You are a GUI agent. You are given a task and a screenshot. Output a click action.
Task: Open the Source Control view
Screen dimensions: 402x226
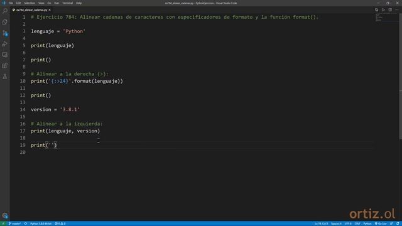5,33
